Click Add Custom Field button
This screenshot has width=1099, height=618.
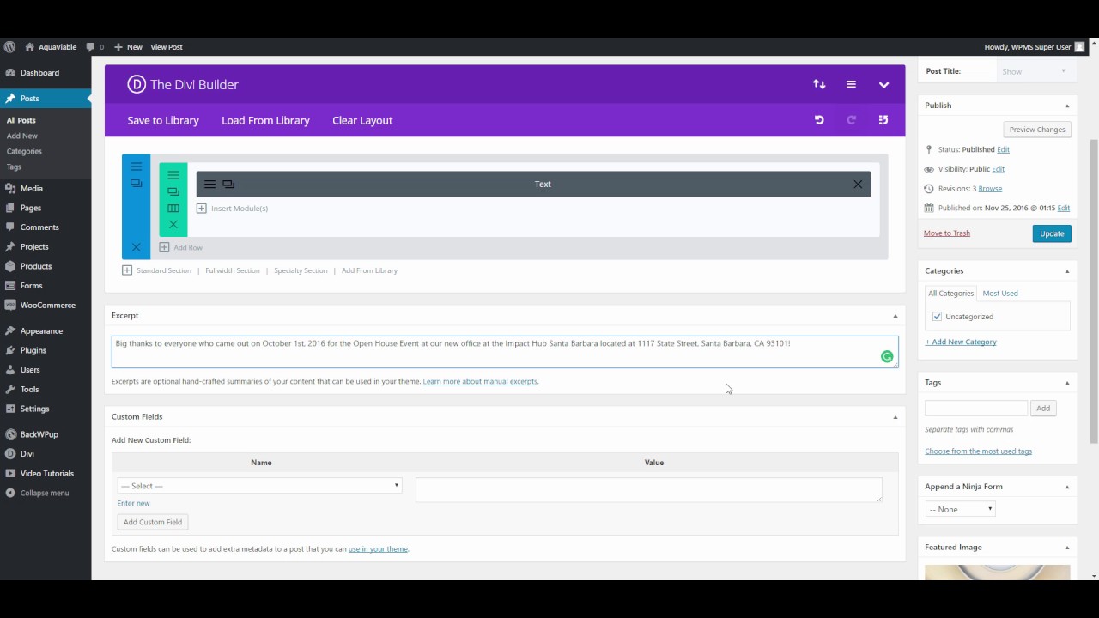tap(153, 522)
